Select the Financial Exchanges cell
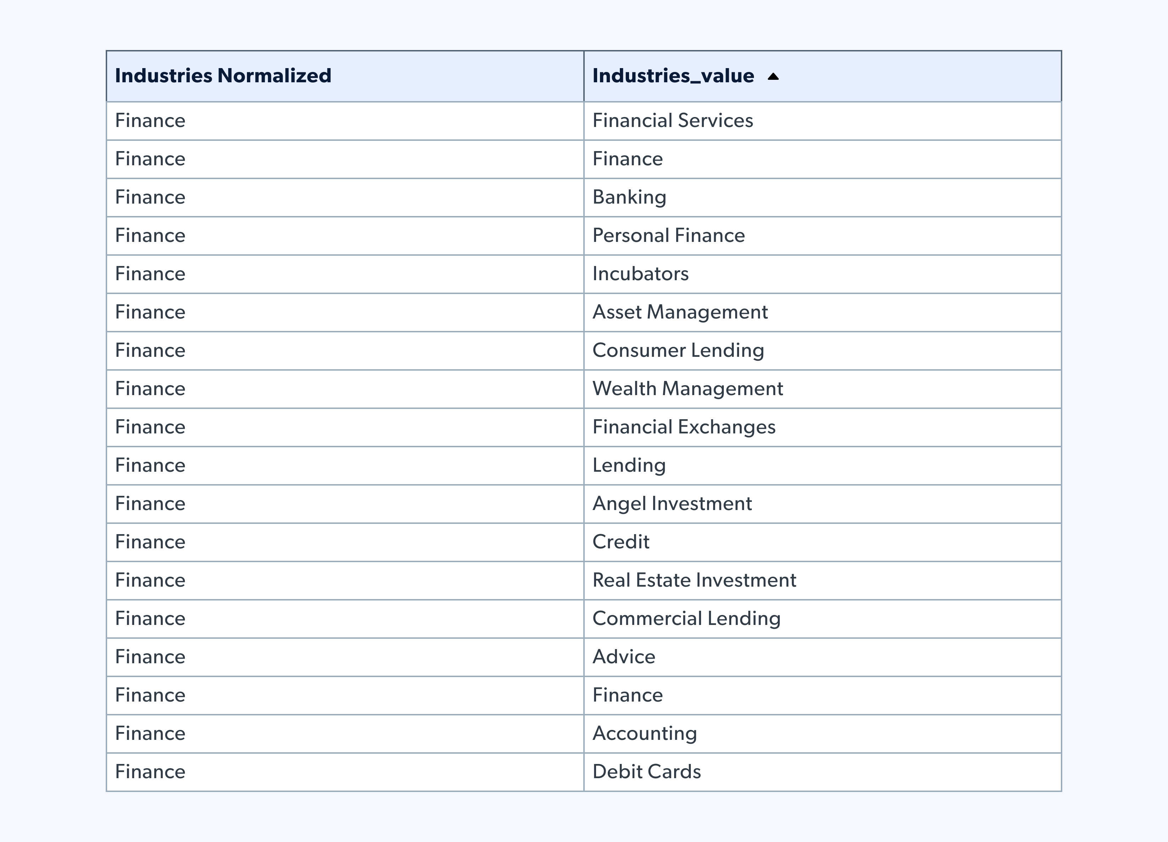The height and width of the screenshot is (842, 1168). 683,427
